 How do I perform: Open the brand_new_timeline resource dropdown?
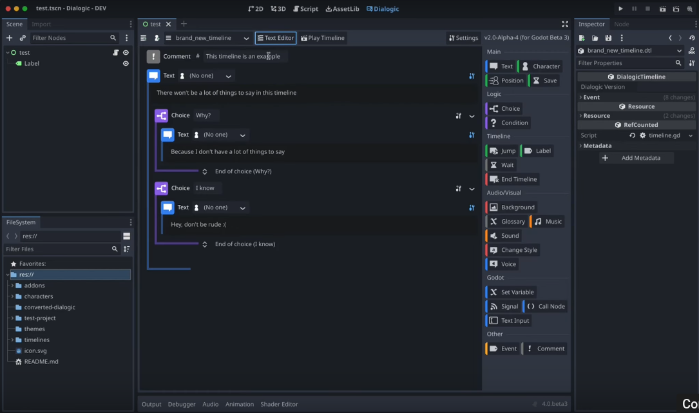[x=246, y=38]
